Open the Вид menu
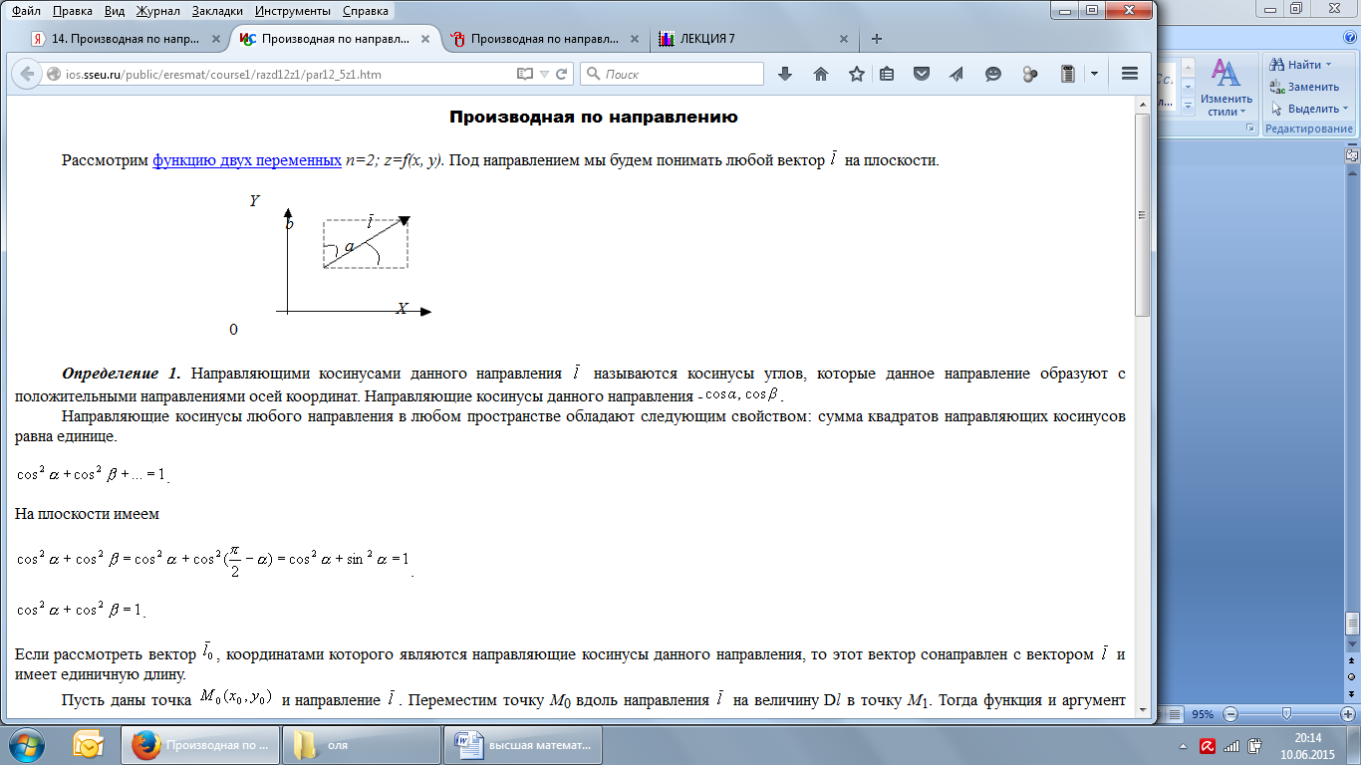 coord(114,12)
